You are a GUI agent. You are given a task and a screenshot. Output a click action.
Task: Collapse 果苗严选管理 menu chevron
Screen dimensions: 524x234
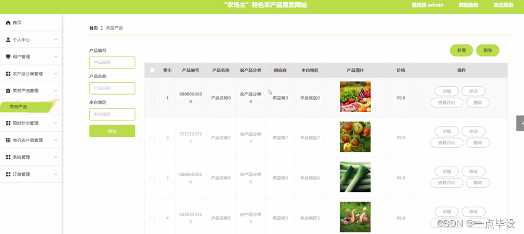point(56,91)
